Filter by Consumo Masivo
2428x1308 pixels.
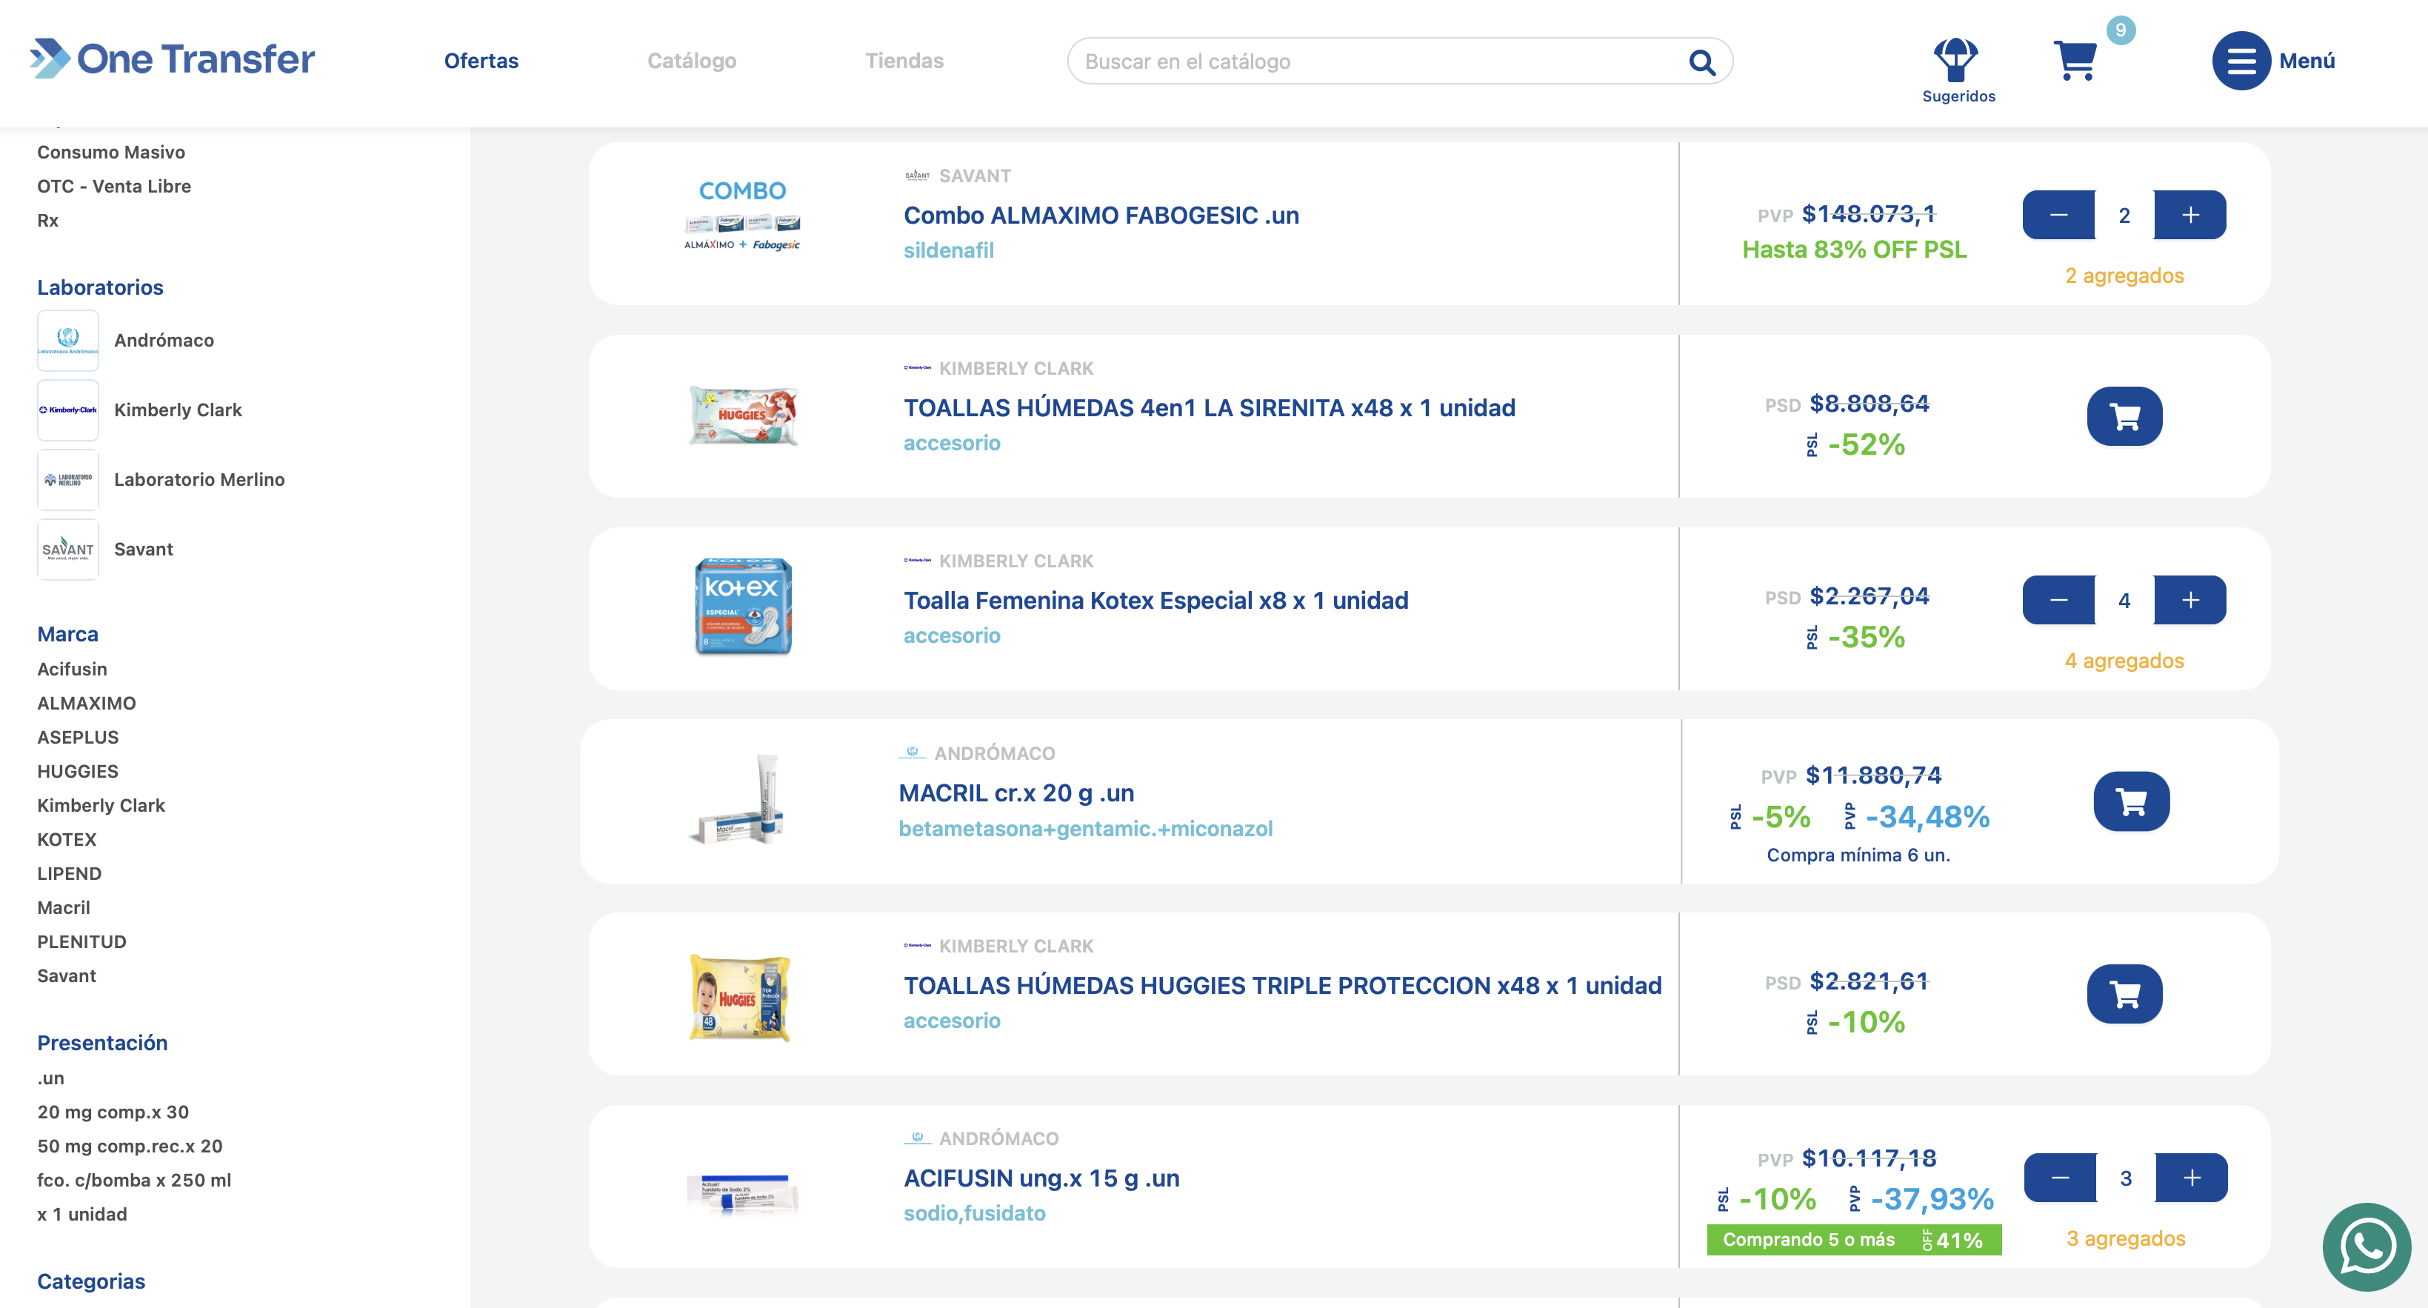pos(111,152)
